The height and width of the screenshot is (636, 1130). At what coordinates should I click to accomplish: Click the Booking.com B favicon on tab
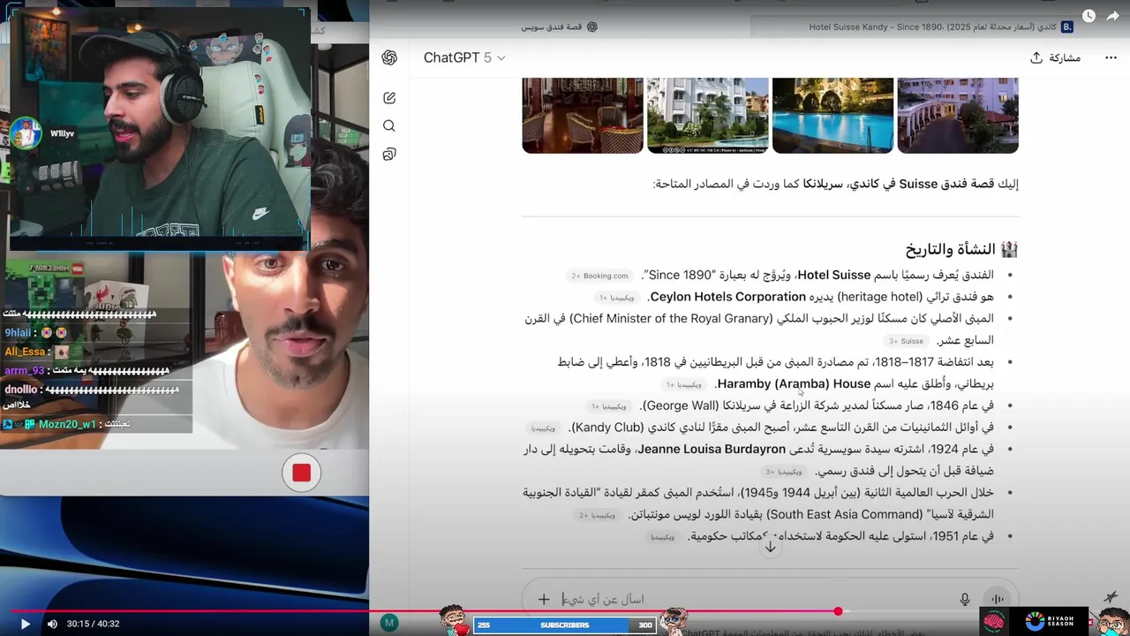point(1067,27)
